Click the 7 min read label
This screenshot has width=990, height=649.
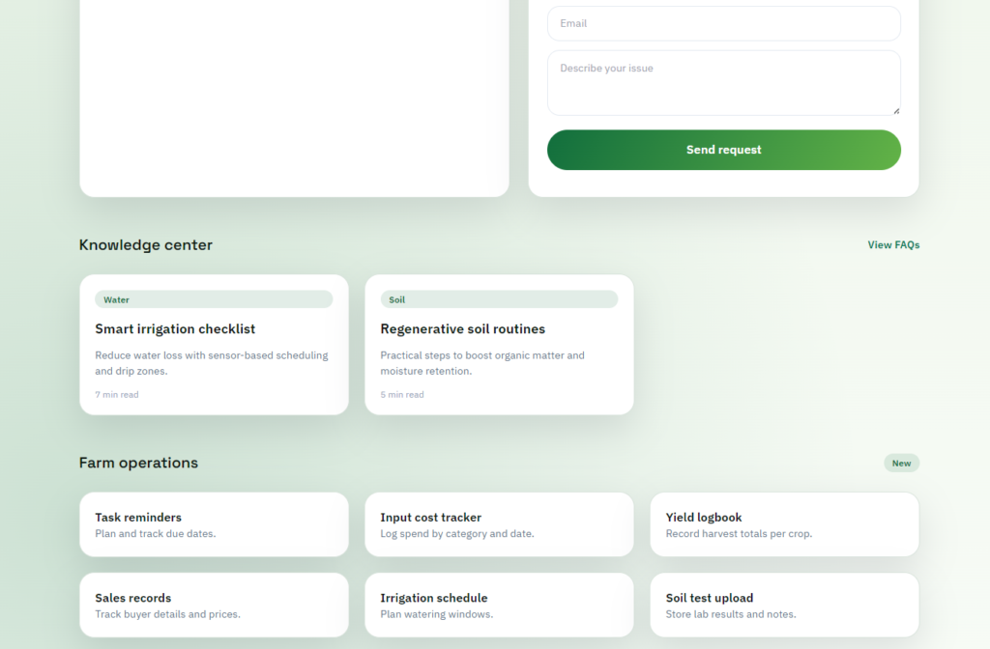(x=116, y=394)
